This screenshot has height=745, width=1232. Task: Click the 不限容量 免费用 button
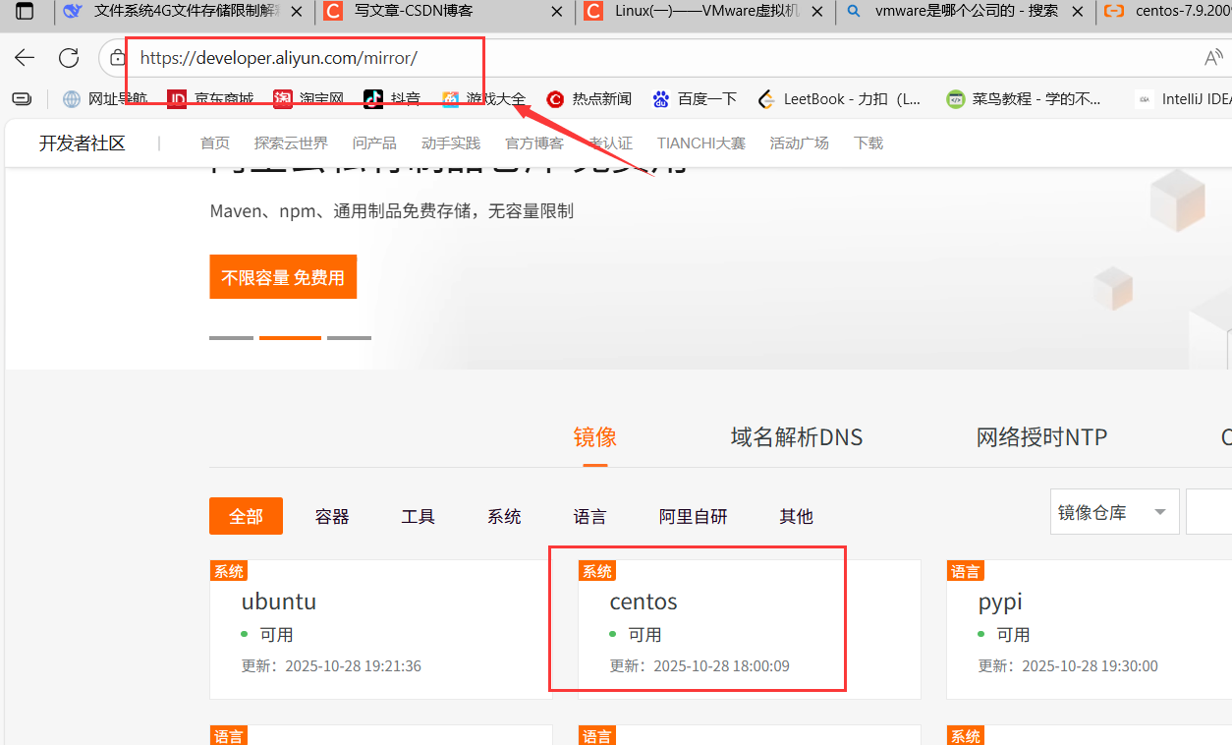coord(283,277)
